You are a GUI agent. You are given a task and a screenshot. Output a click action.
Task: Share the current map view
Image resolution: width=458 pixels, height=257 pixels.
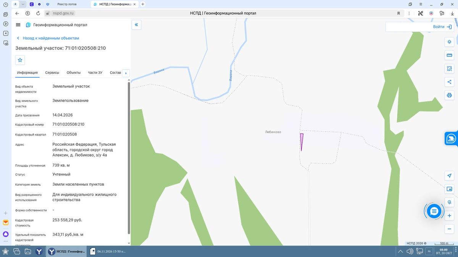449,82
